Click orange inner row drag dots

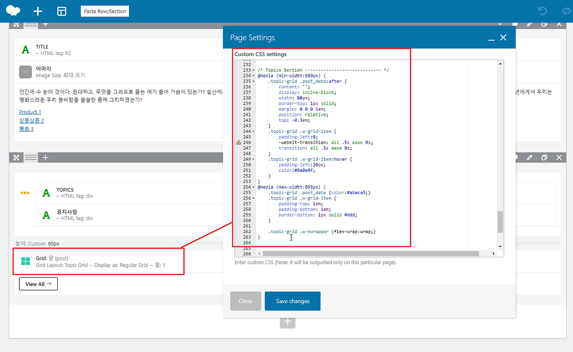[25, 193]
